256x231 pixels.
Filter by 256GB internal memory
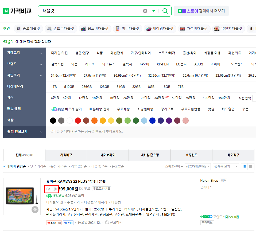[87, 87]
